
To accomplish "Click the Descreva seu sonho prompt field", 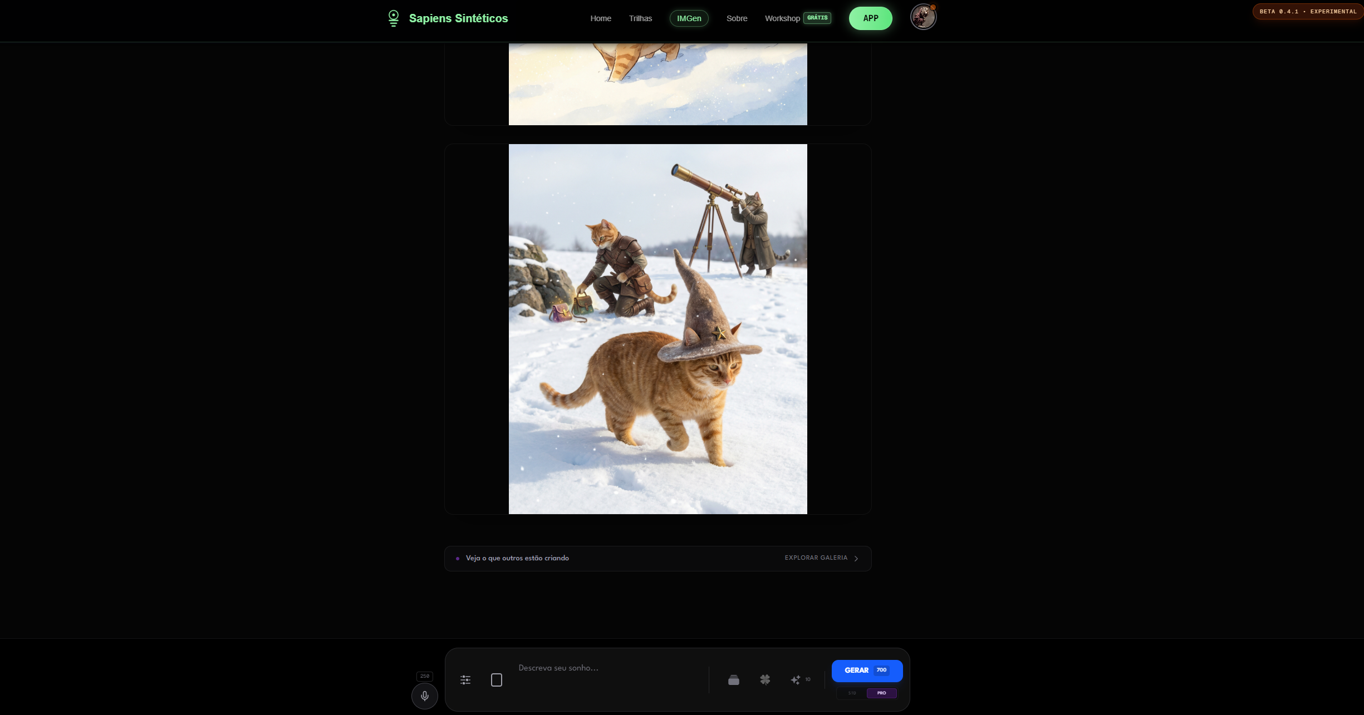I will click(610, 668).
